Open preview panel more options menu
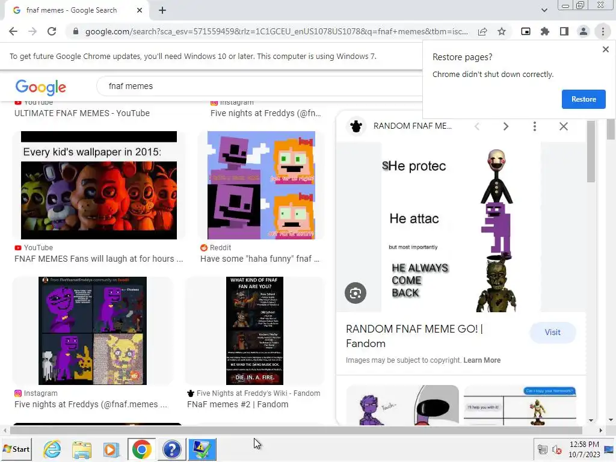 click(x=534, y=126)
